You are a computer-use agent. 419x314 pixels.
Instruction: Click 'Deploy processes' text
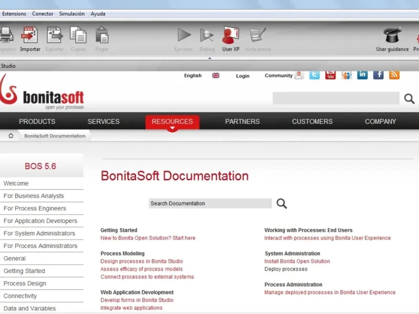pyautogui.click(x=286, y=269)
